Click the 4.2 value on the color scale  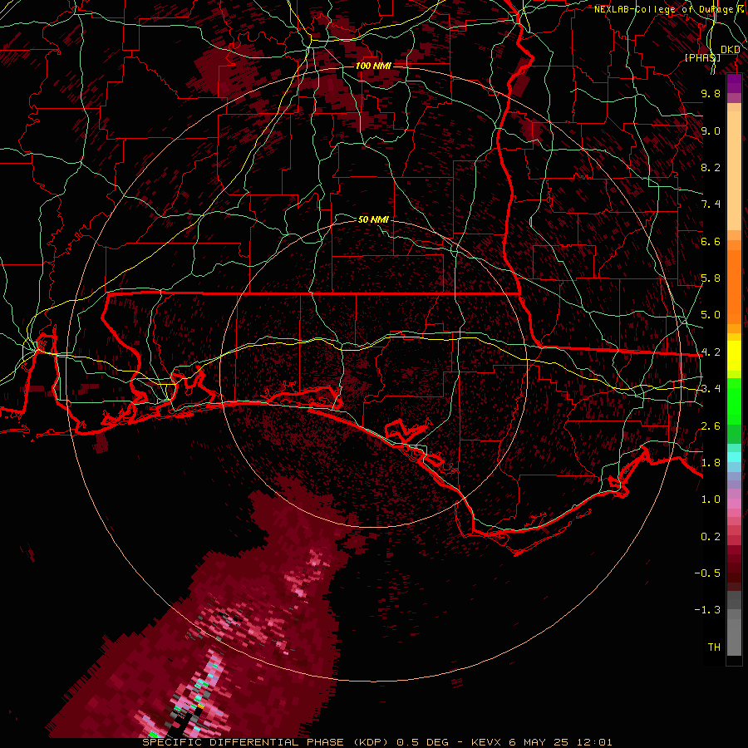click(x=711, y=352)
